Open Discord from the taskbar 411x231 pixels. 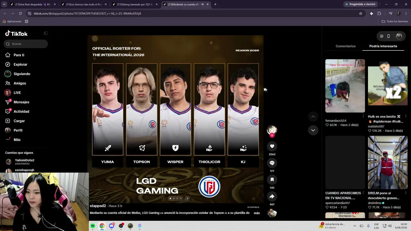pos(111,226)
